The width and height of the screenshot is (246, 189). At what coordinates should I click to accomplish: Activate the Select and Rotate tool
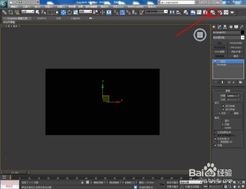pyautogui.click(x=69, y=12)
